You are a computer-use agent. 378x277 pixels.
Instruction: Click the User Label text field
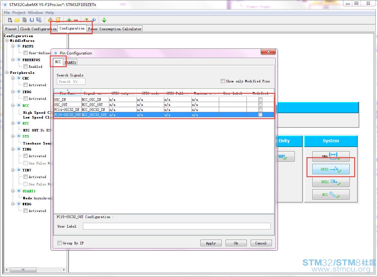pos(177,226)
